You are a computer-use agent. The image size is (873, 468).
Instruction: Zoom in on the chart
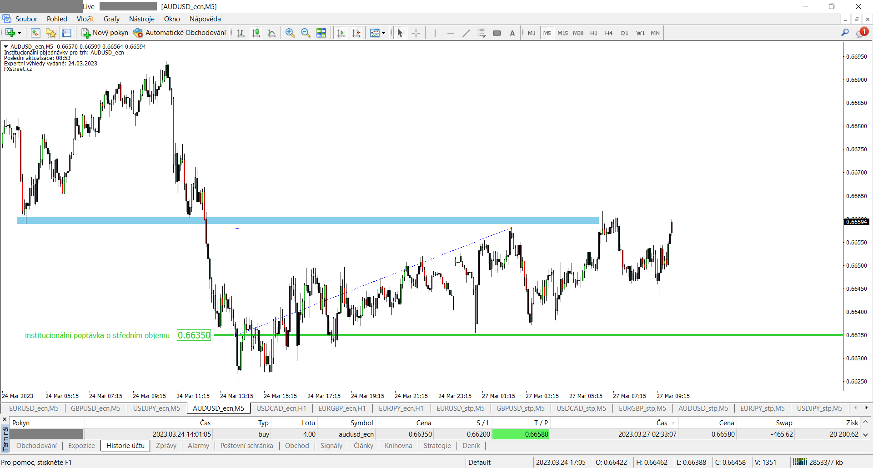click(x=290, y=33)
